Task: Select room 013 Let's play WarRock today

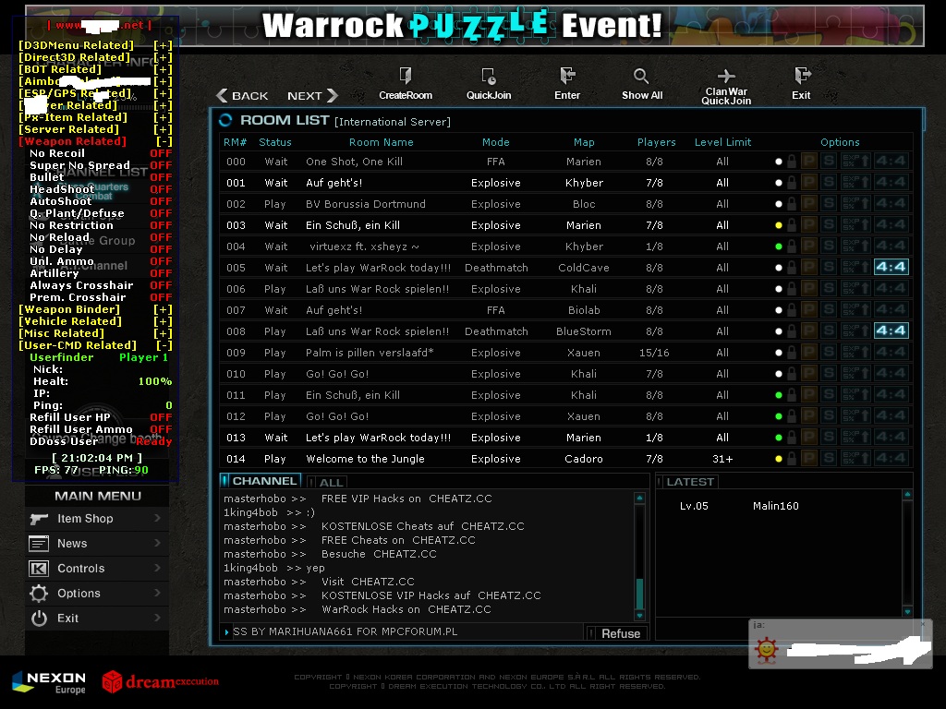Action: point(565,437)
